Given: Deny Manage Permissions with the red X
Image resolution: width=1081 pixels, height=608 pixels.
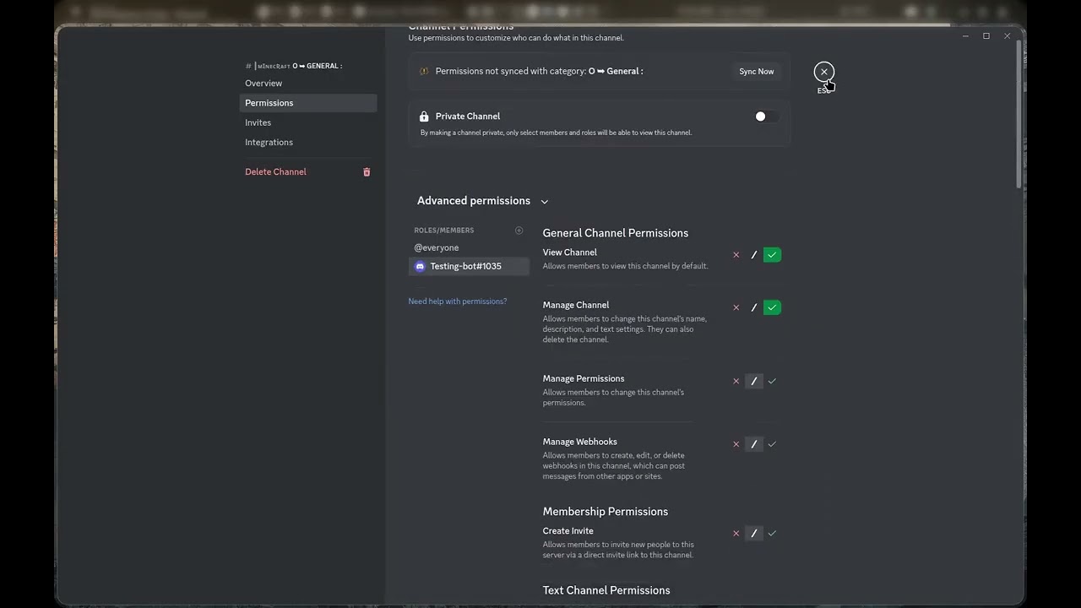Looking at the screenshot, I should coord(736,381).
